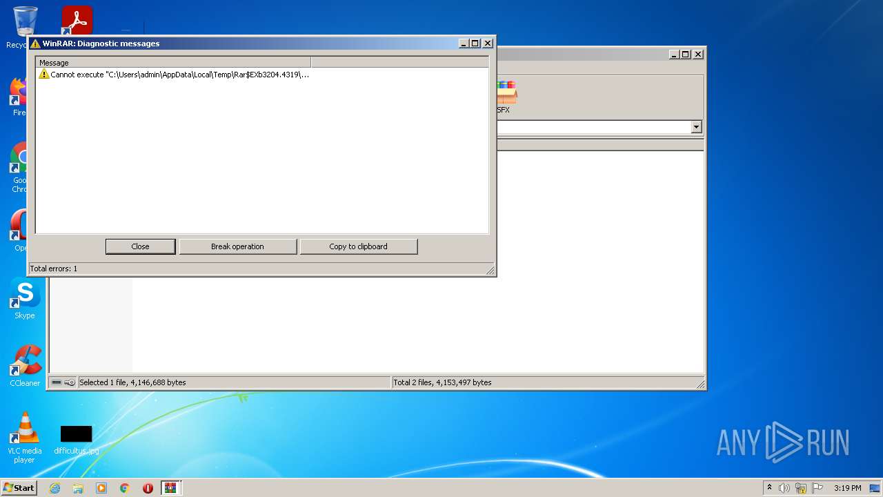The image size is (883, 497).
Task: Click the network tray icon
Action: (x=801, y=488)
